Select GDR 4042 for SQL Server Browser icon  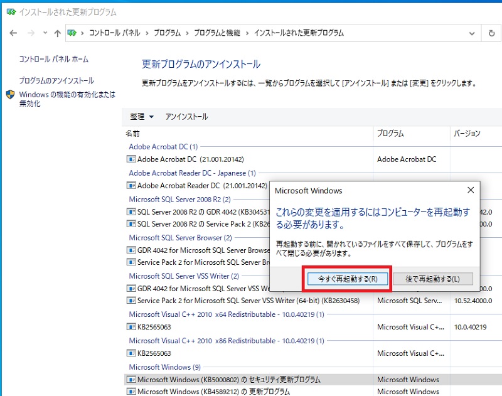(131, 250)
